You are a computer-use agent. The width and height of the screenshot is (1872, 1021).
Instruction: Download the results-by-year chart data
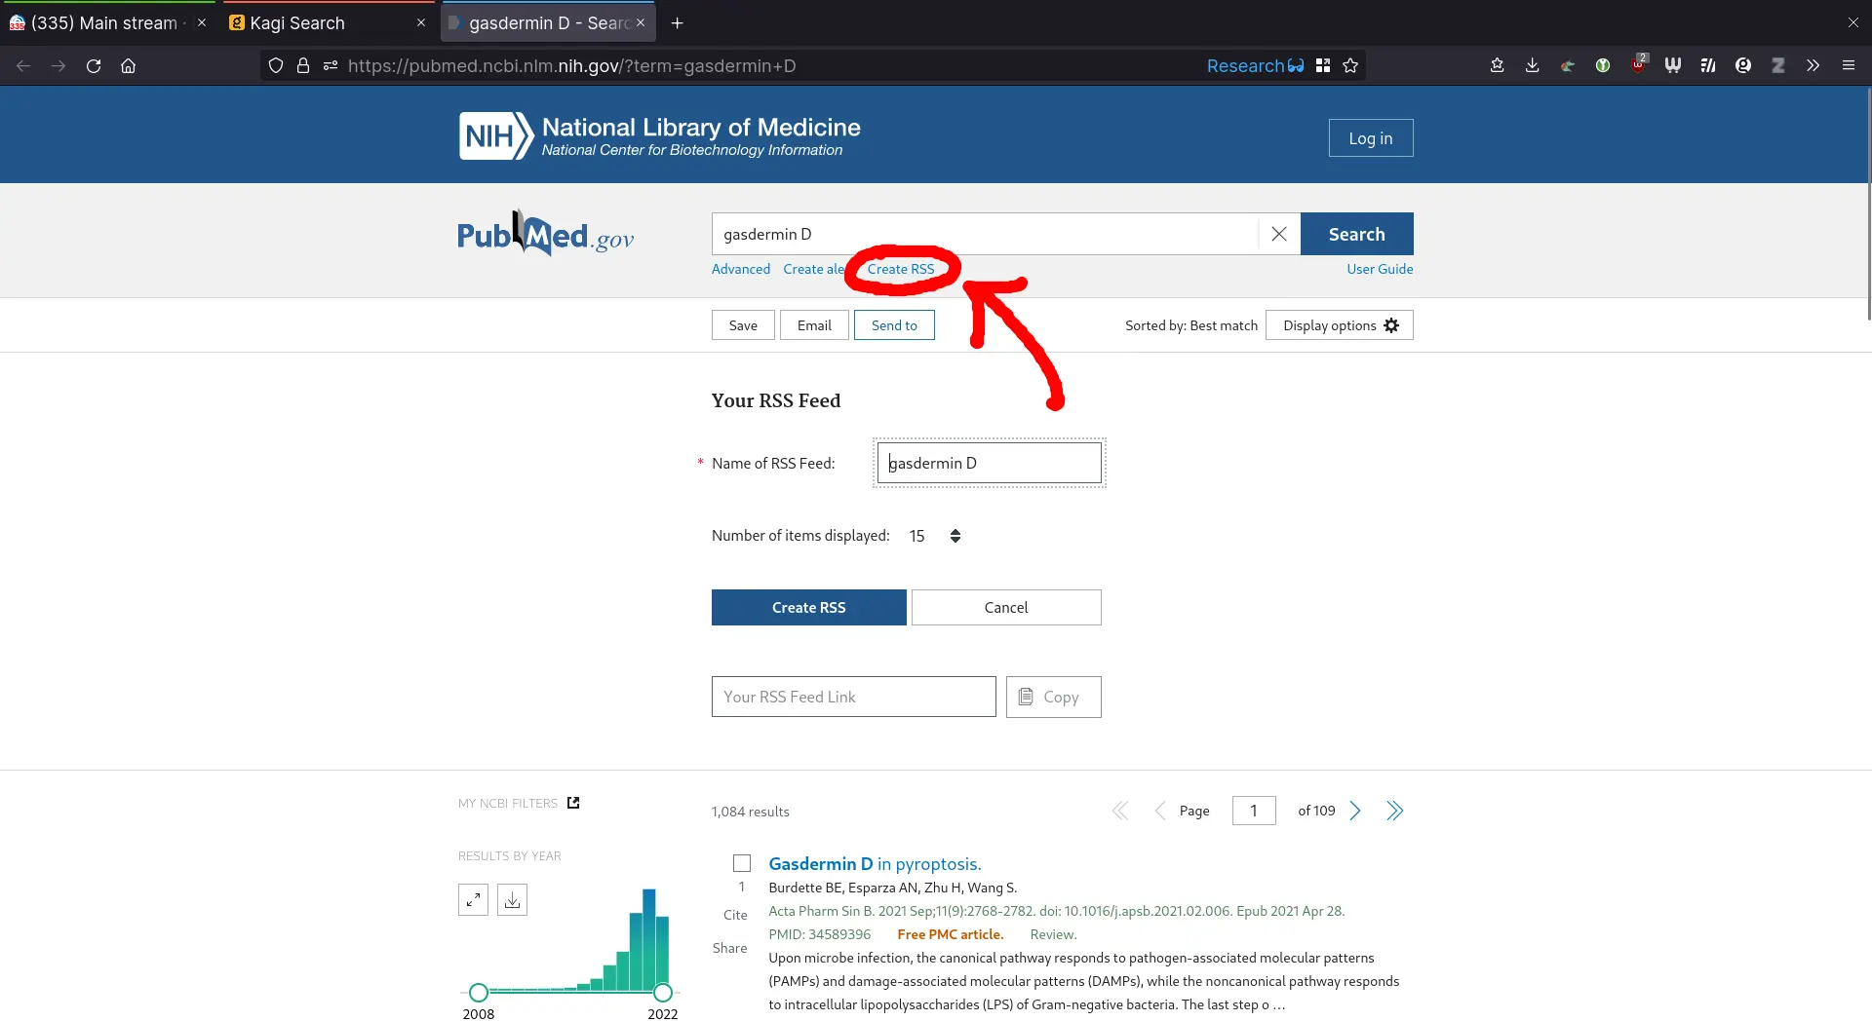pyautogui.click(x=512, y=899)
